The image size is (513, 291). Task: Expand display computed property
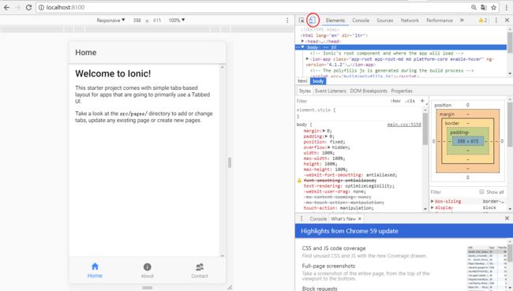coord(432,207)
